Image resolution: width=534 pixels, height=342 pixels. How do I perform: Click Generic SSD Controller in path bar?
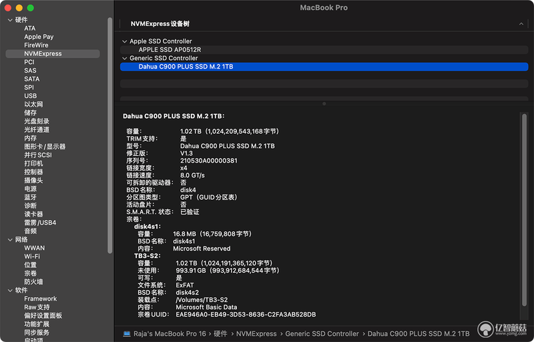tap(322, 334)
